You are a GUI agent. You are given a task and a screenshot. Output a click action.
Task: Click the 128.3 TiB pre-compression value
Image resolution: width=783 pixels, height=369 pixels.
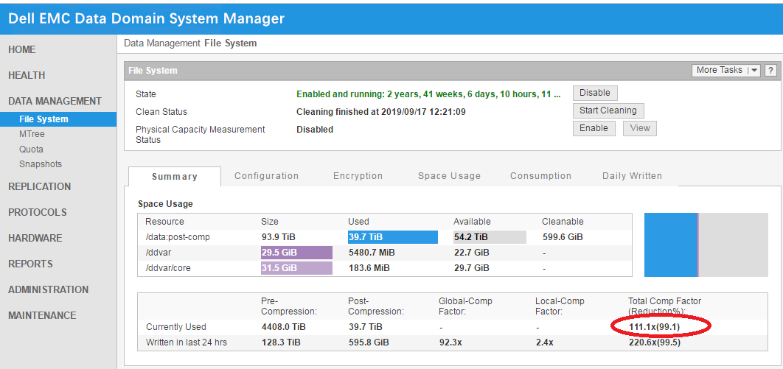(281, 343)
